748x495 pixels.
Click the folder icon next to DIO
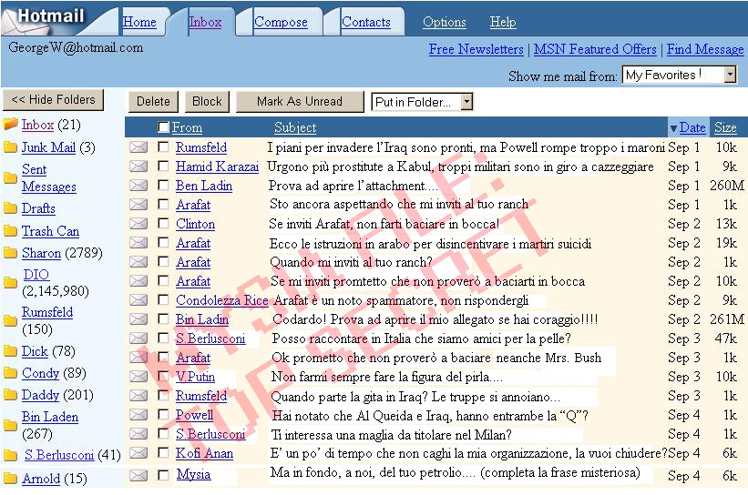(10, 282)
